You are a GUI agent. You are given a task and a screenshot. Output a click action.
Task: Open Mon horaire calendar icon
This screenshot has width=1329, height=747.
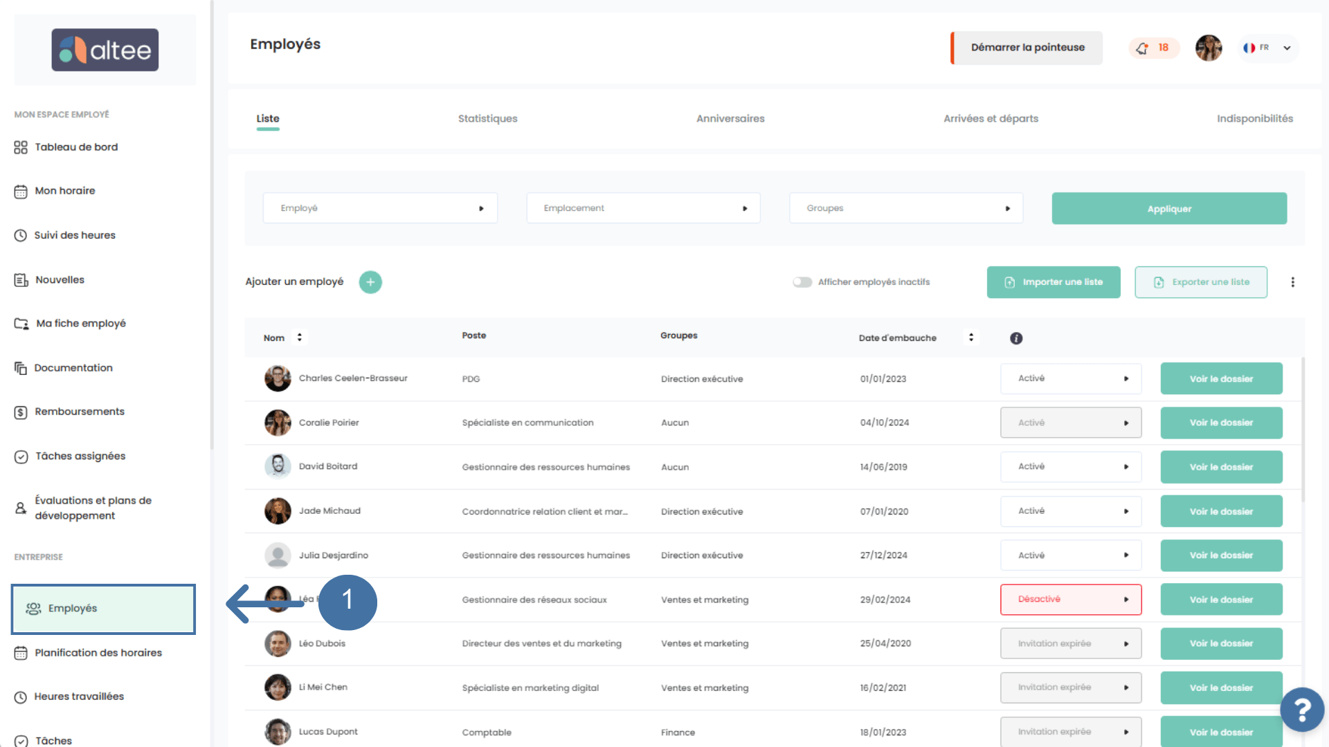coord(21,192)
